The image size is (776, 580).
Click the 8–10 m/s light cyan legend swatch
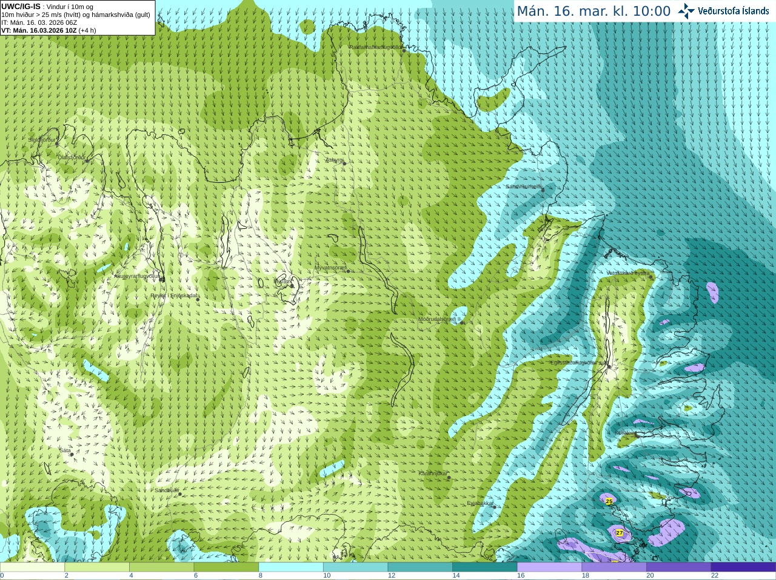pos(291,567)
